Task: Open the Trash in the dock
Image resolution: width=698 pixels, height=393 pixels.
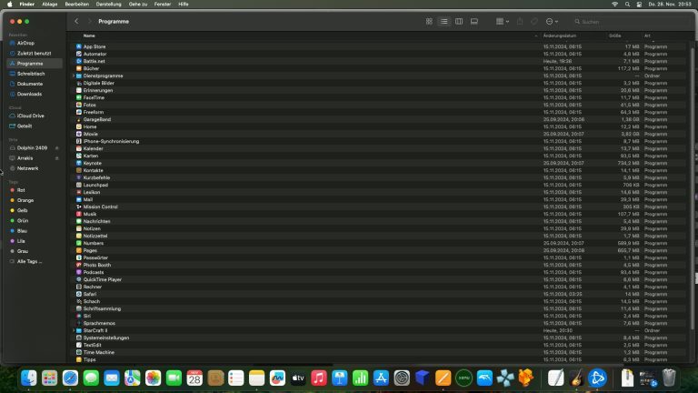Action: point(669,378)
